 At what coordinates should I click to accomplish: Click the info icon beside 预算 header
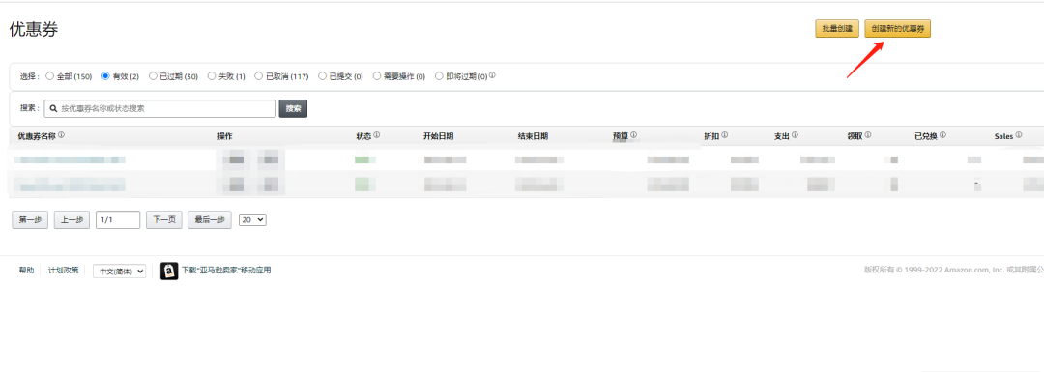634,135
